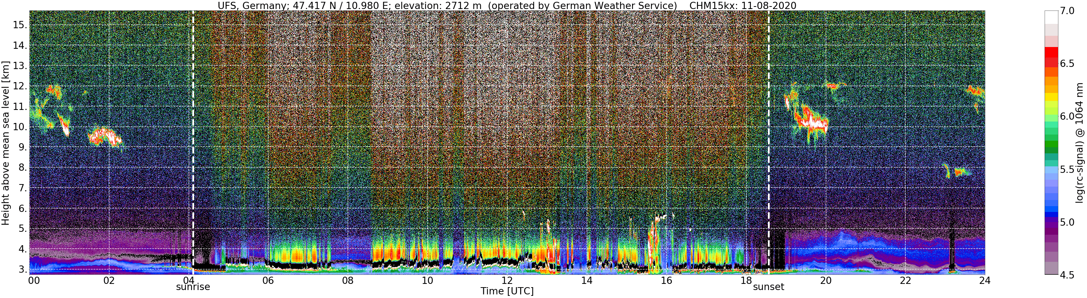
Task: Click the y-axis tick label '8.'
Action: [23, 167]
